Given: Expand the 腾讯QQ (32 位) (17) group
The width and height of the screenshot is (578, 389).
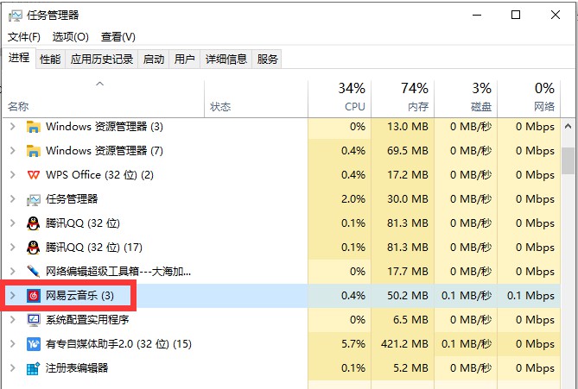Looking at the screenshot, I should [13, 248].
